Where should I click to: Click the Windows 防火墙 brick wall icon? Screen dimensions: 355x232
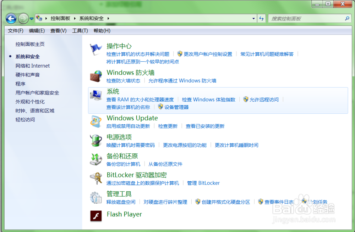(96, 75)
